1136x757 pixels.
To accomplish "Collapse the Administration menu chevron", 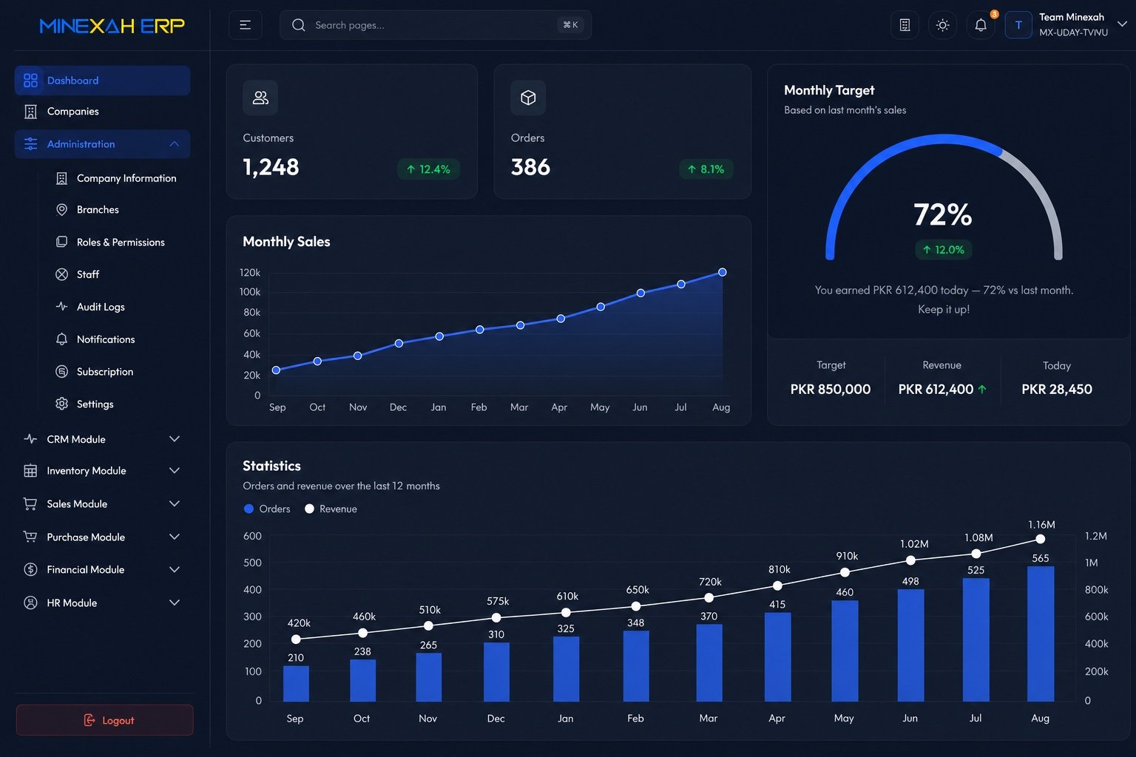I will click(175, 144).
